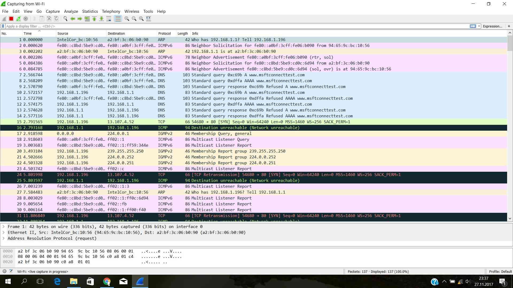Select packet 24 TCP Retransmission row
The image size is (513, 288).
[253, 175]
